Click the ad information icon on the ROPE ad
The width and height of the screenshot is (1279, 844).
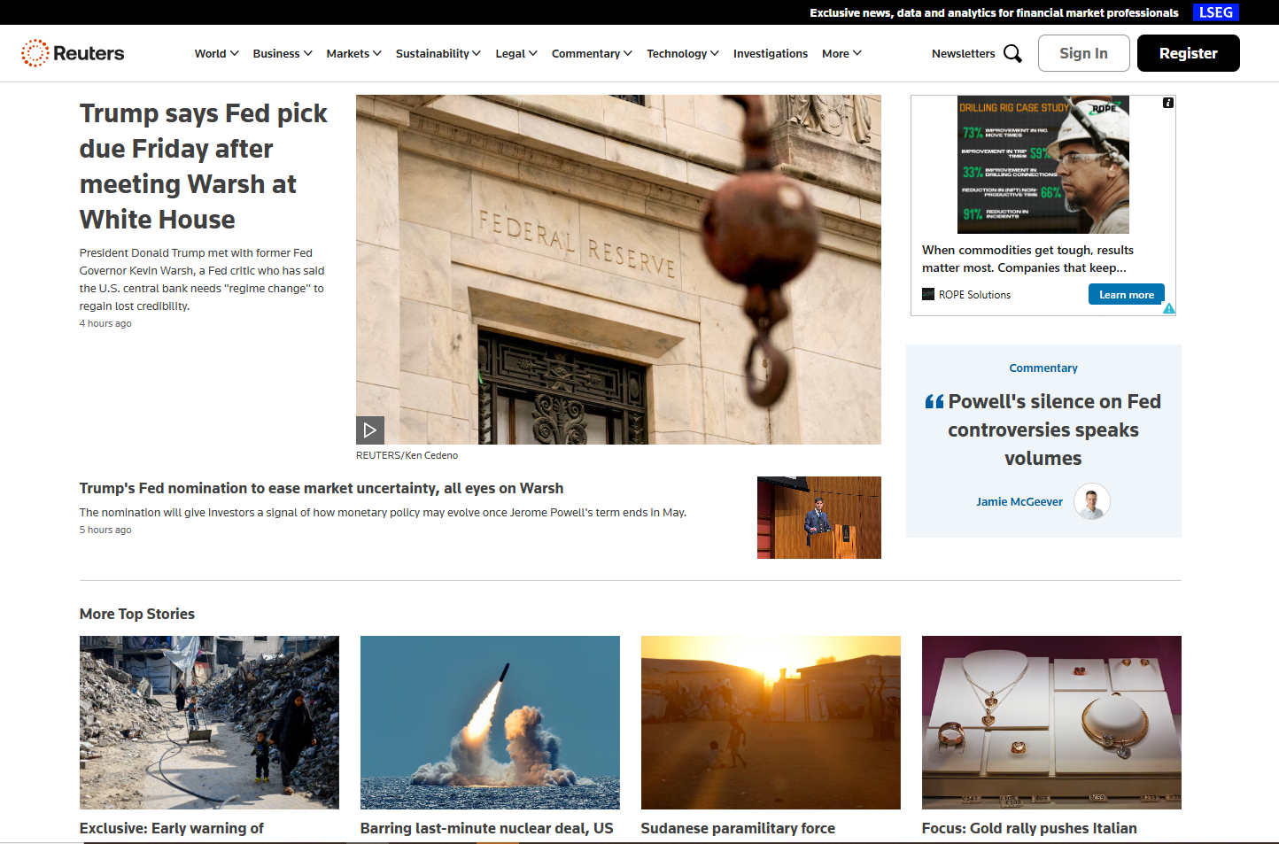[x=1167, y=103]
